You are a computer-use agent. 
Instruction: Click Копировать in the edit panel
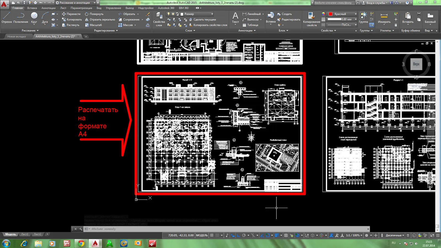72,20
